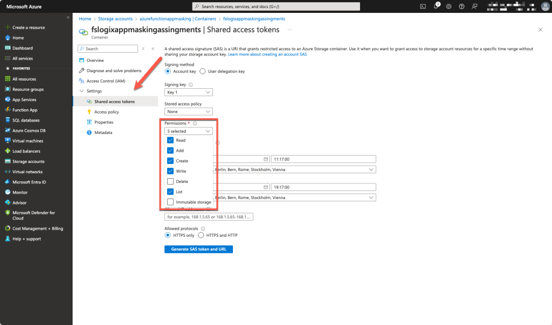Go to Home breadcrumb link
Image resolution: width=552 pixels, height=325 pixels.
85,19
